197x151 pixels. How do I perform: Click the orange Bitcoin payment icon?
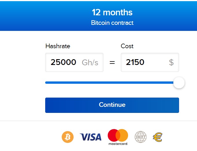[68, 137]
